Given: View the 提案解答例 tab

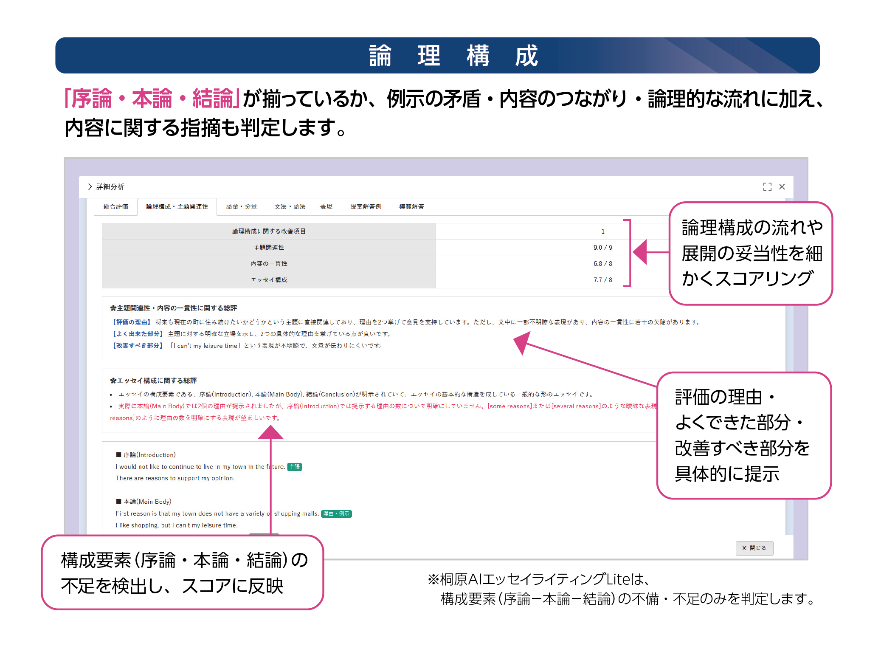Looking at the screenshot, I should (x=366, y=207).
